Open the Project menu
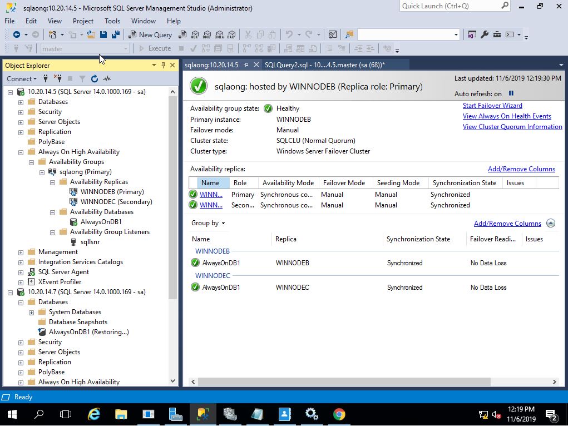The height and width of the screenshot is (426, 568). (83, 21)
